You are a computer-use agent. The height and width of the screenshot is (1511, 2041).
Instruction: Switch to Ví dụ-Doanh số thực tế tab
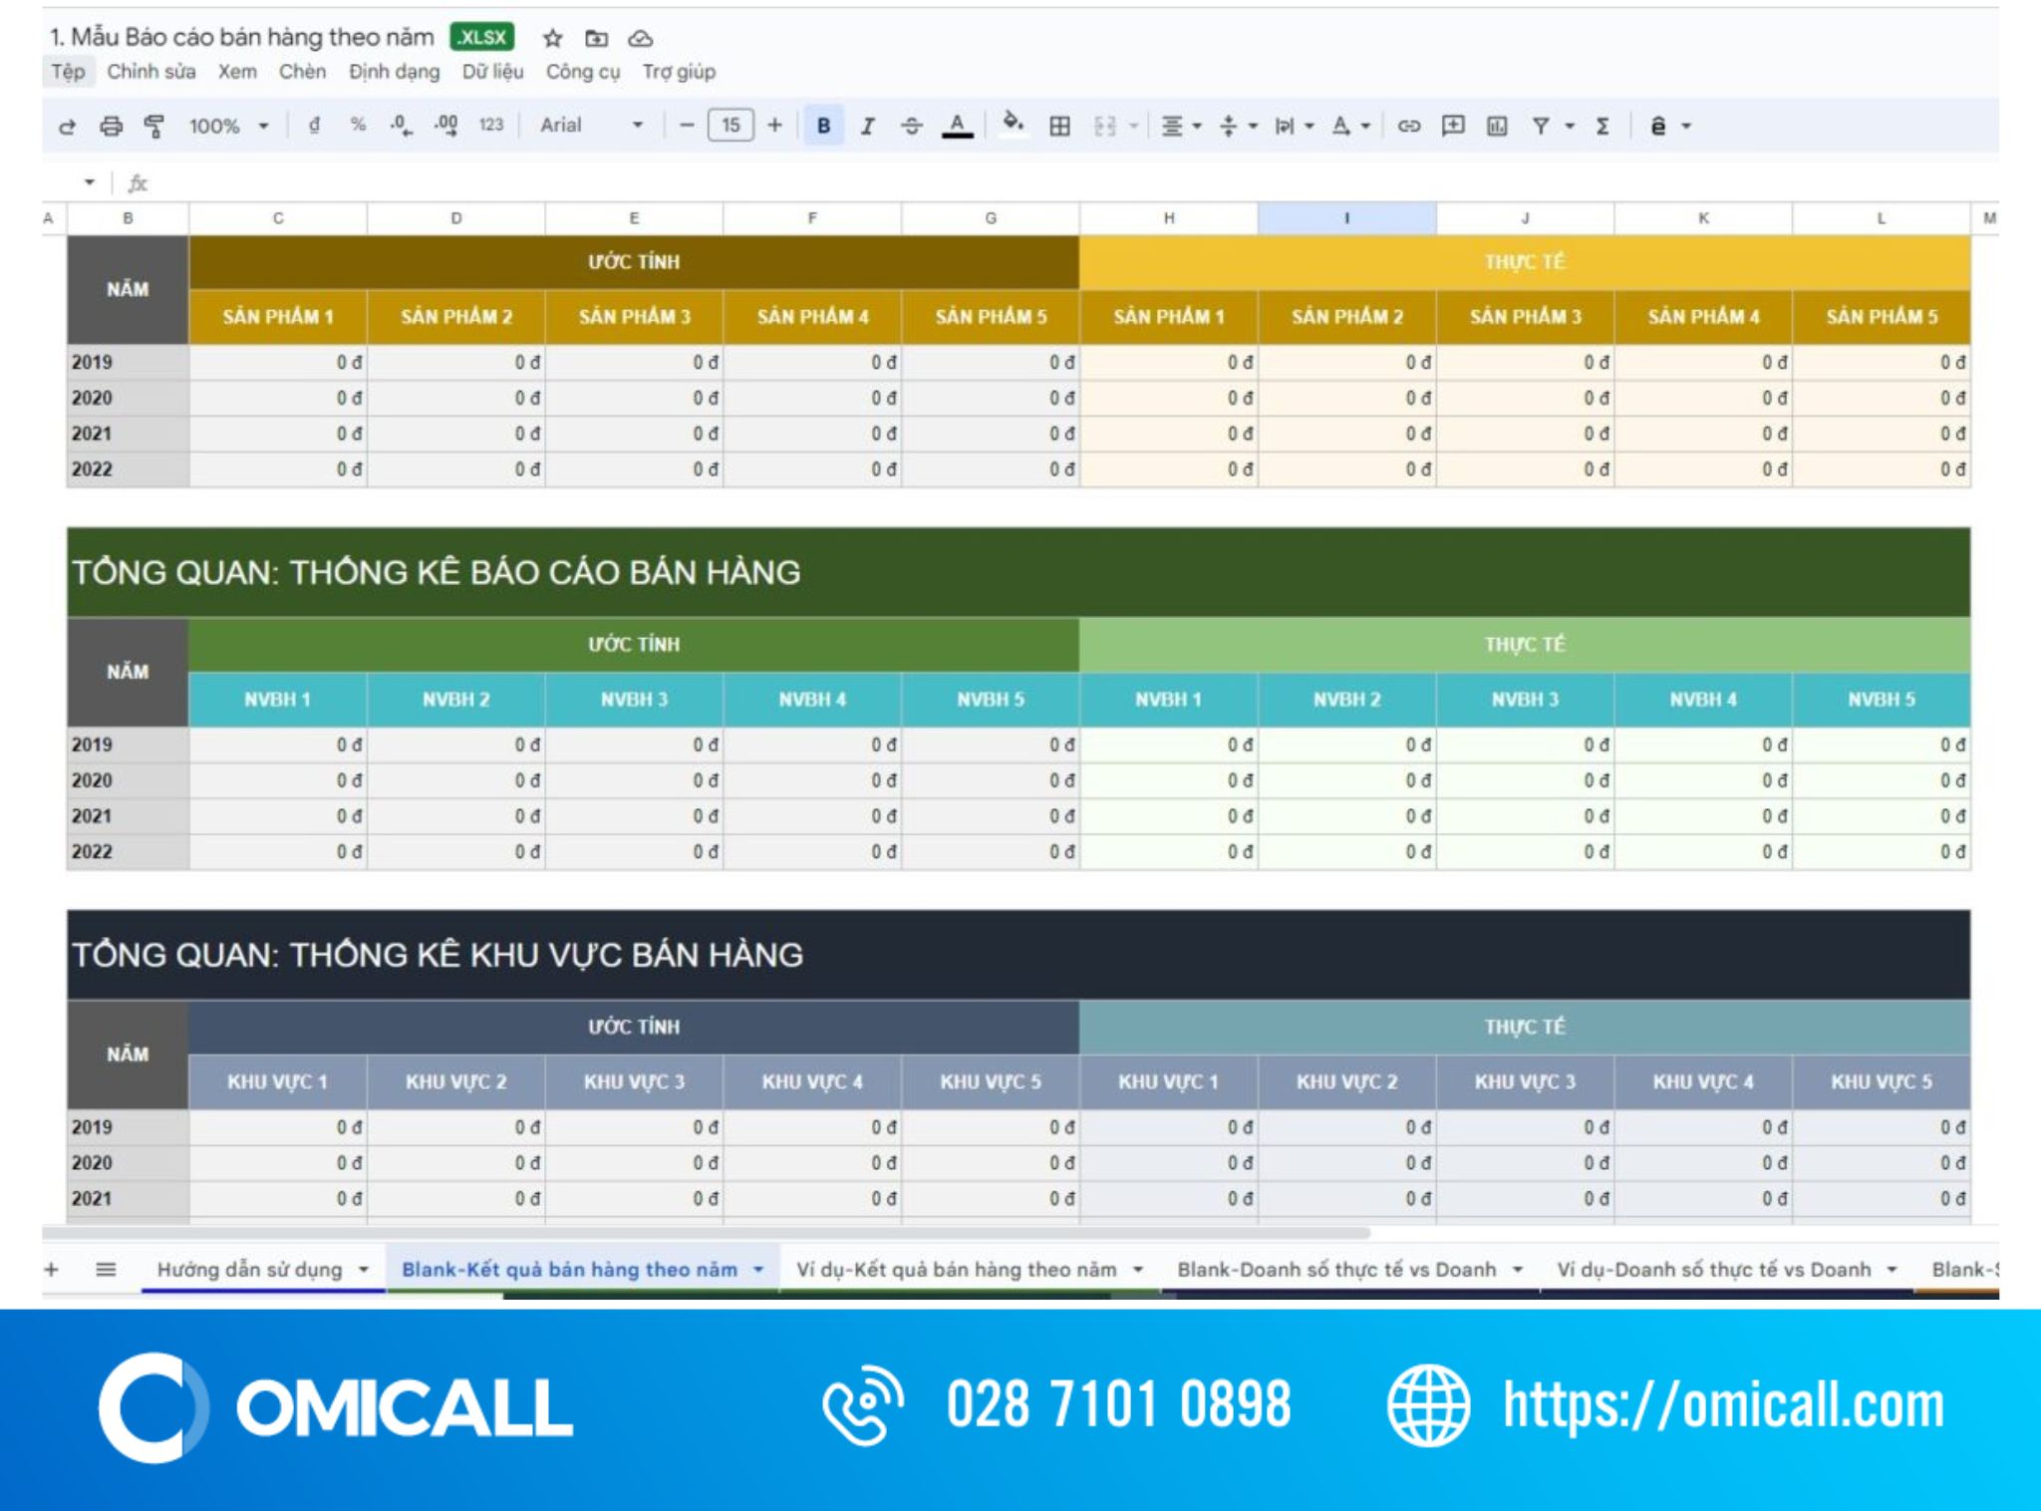1713,1269
